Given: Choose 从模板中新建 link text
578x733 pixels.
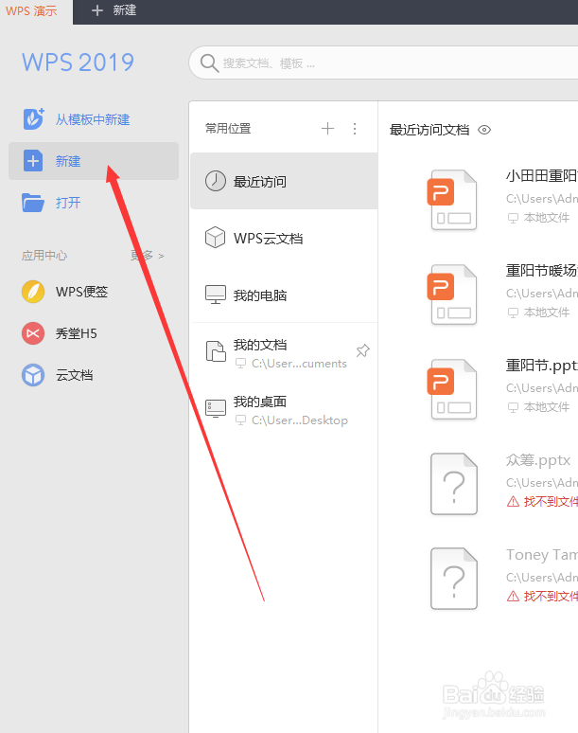Looking at the screenshot, I should 93,119.
